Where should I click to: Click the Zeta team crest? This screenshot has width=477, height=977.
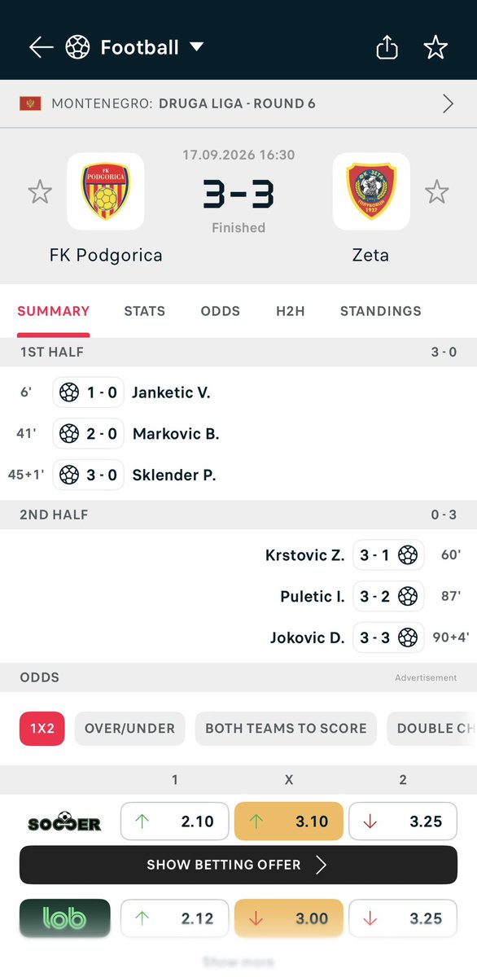371,191
